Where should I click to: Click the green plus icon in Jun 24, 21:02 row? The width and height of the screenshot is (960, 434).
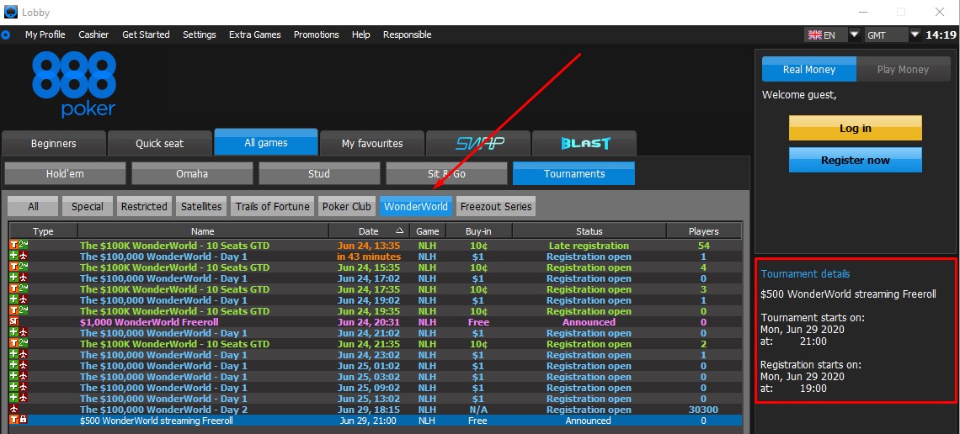(x=13, y=332)
